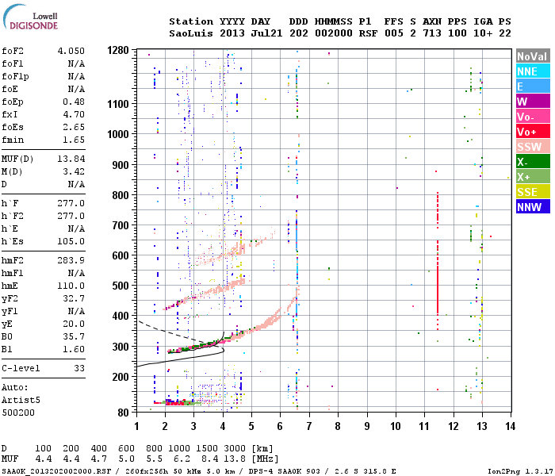Click the 500200 text under Artist5
Viewport: 555px width, 476px height.
[18, 413]
